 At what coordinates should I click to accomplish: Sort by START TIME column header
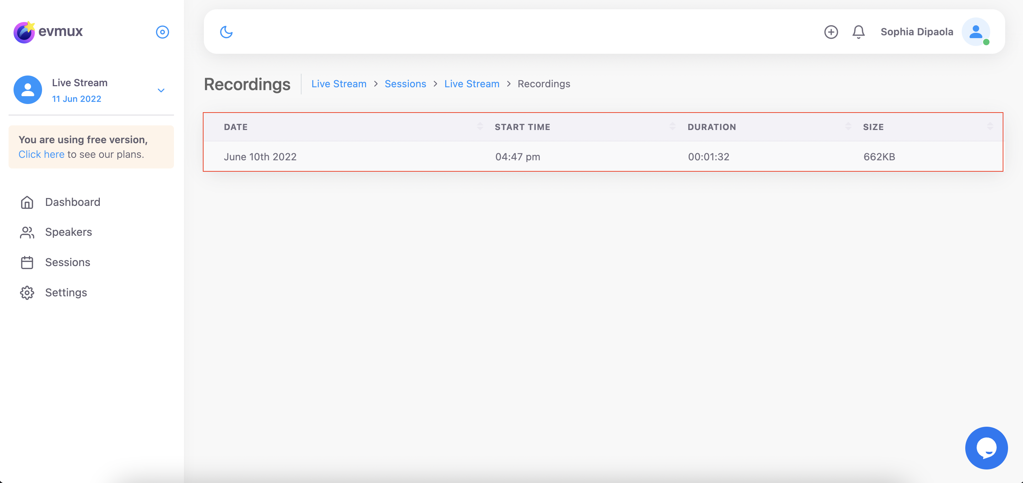[x=522, y=127]
